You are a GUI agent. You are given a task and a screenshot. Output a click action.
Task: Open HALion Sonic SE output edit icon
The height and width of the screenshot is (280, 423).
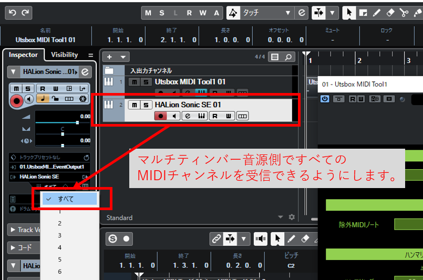tap(85, 177)
